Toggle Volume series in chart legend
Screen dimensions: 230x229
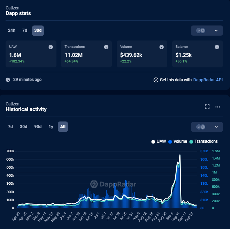click(177, 141)
